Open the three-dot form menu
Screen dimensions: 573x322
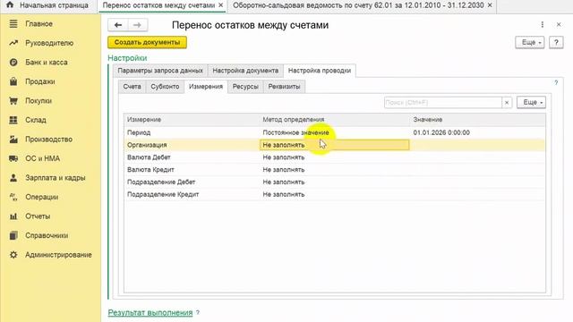pos(543,24)
